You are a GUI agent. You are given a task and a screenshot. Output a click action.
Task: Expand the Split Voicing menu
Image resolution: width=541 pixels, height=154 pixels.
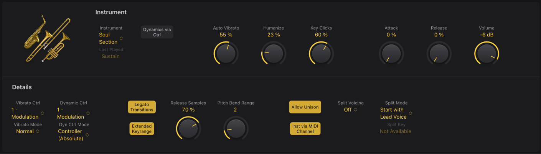[350, 110]
